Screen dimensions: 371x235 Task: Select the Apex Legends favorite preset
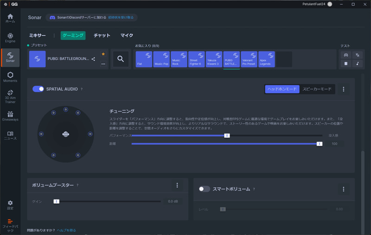tap(266, 59)
